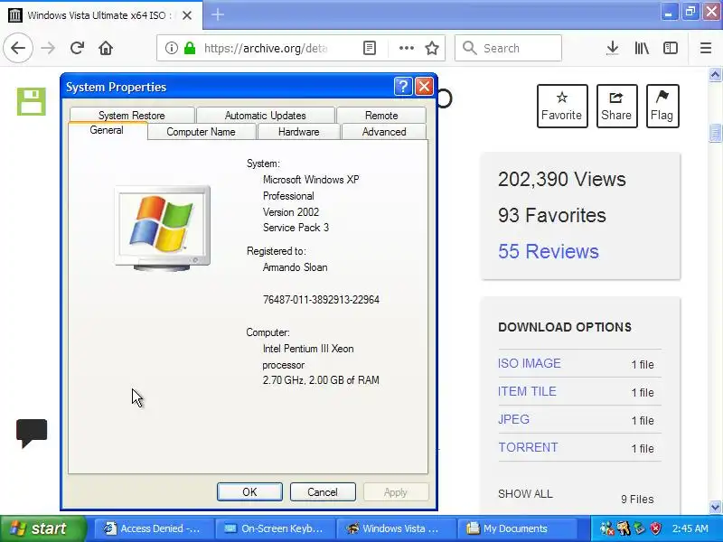The height and width of the screenshot is (542, 723).
Task: Click the 93 Favorites text
Action: tap(552, 215)
